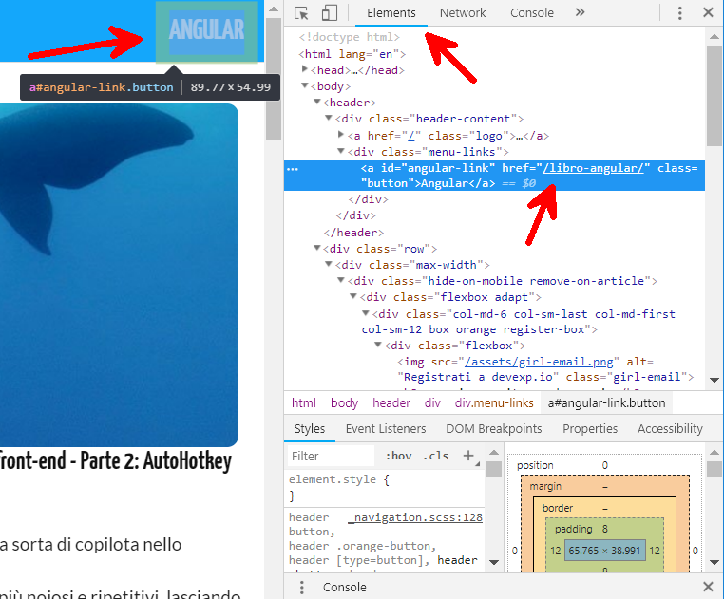724x599 pixels.
Task: Click the element.style rule block
Action: [385, 488]
